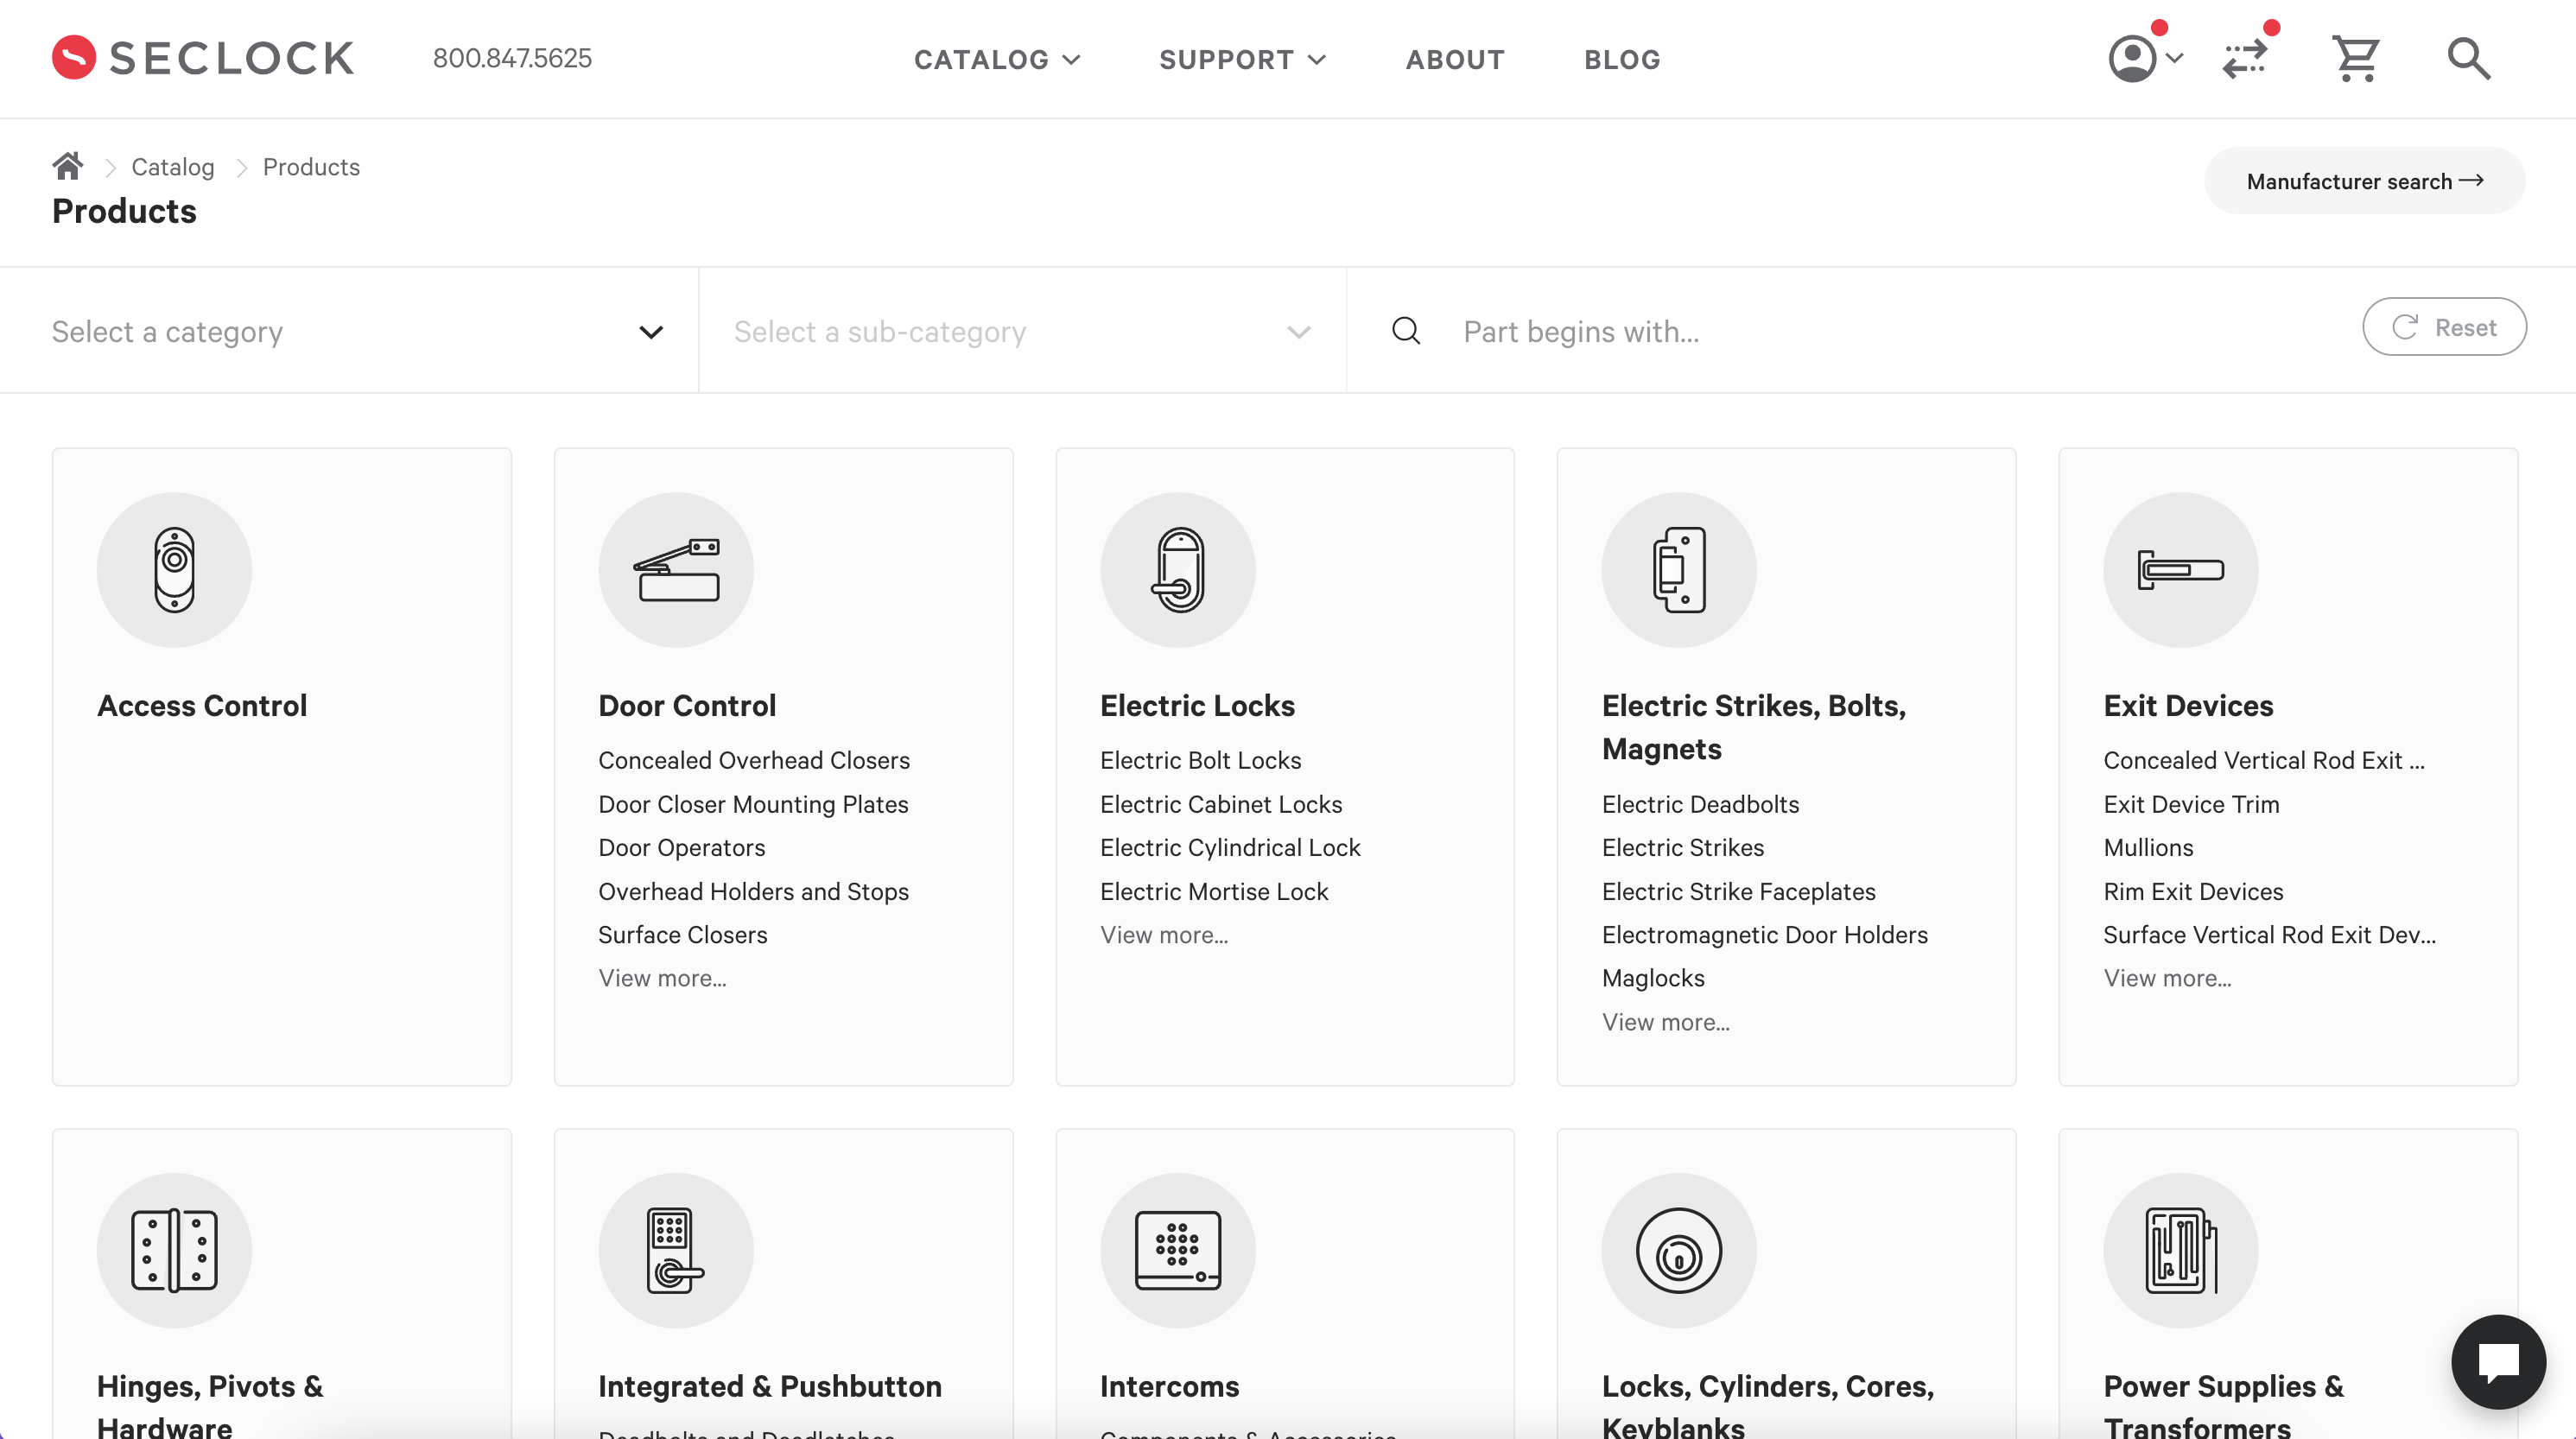Click the part search magnifier icon

point(1406,331)
